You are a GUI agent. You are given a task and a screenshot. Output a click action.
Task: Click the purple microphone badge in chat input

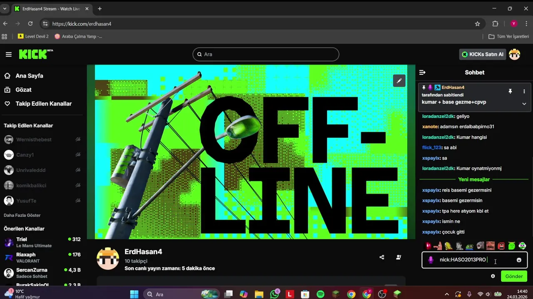click(431, 260)
